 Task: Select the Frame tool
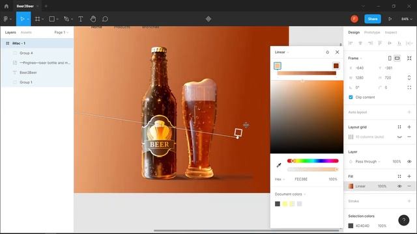[38, 19]
